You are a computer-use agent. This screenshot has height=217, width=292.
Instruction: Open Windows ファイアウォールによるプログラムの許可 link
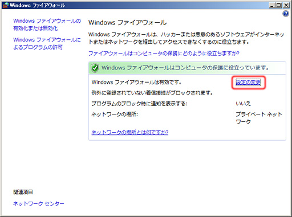pos(47,43)
